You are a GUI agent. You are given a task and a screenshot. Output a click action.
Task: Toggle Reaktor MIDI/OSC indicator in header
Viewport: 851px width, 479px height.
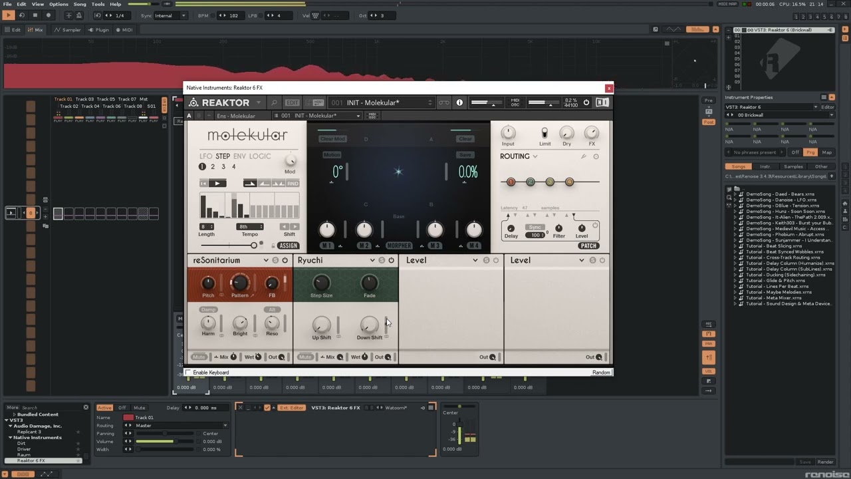[x=515, y=102]
